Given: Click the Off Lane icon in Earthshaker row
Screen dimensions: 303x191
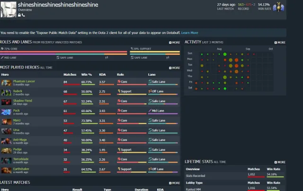Looking at the screenshot, I should [x=150, y=169].
